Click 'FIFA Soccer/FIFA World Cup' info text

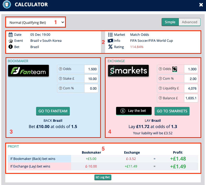(151, 41)
